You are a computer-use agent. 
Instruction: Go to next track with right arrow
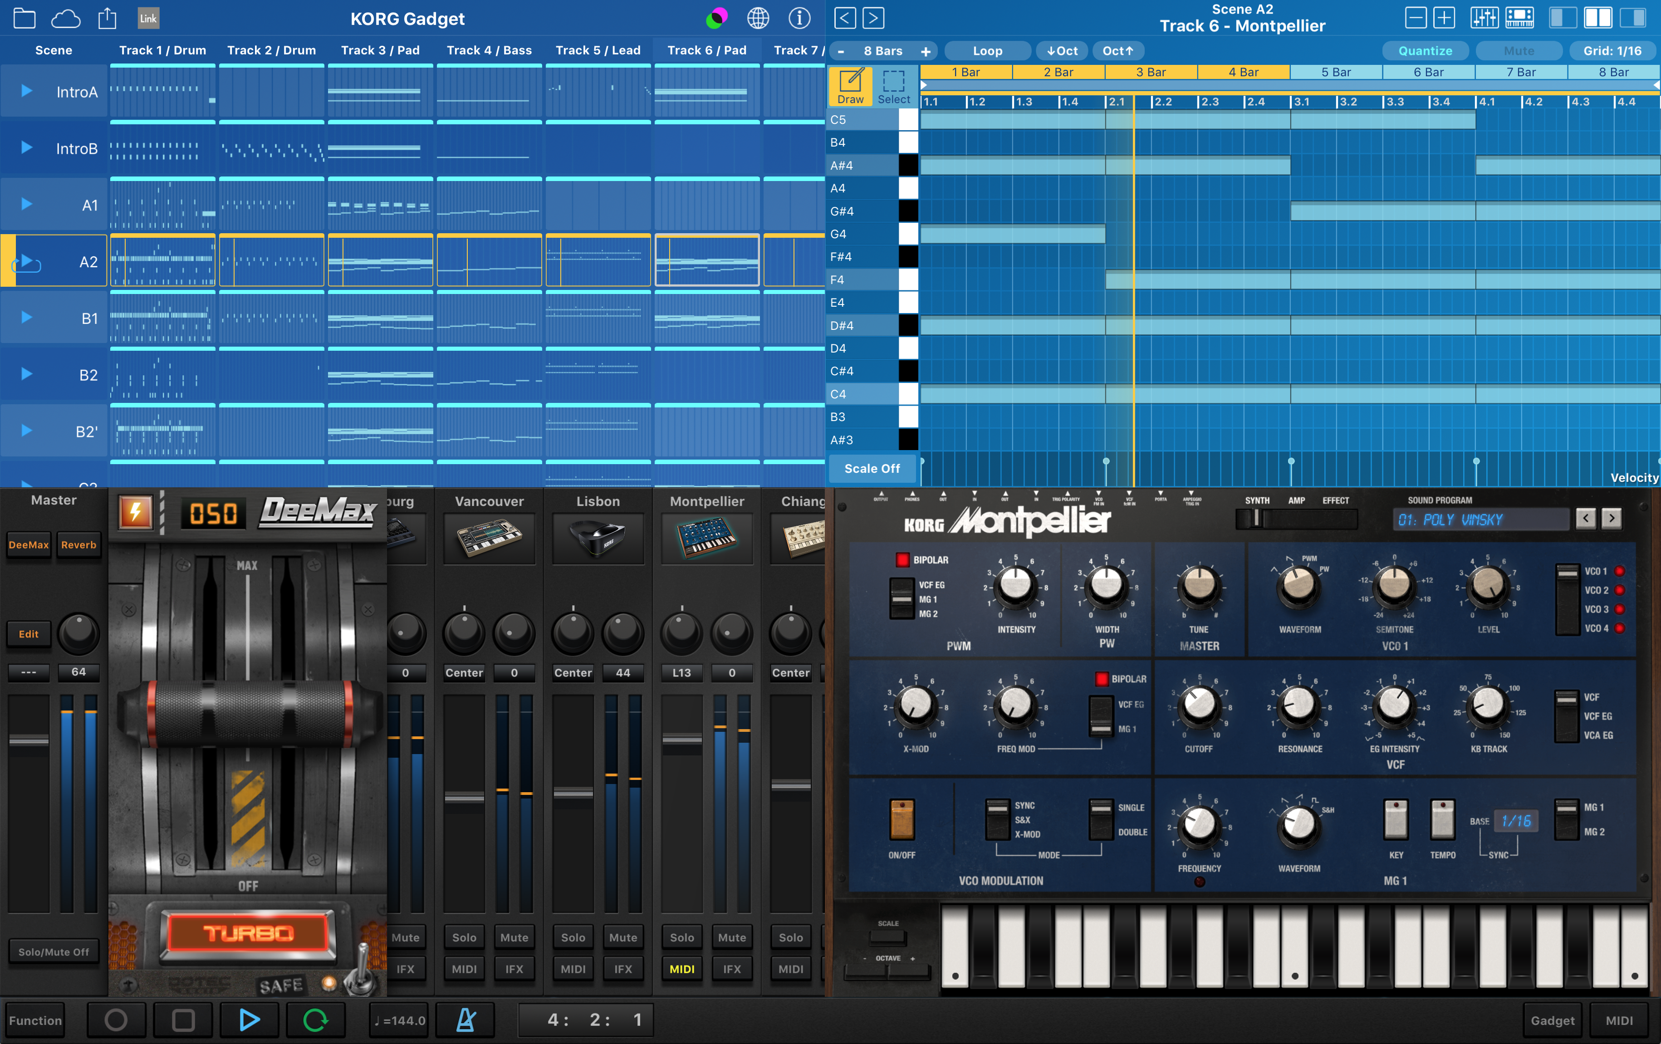point(873,18)
